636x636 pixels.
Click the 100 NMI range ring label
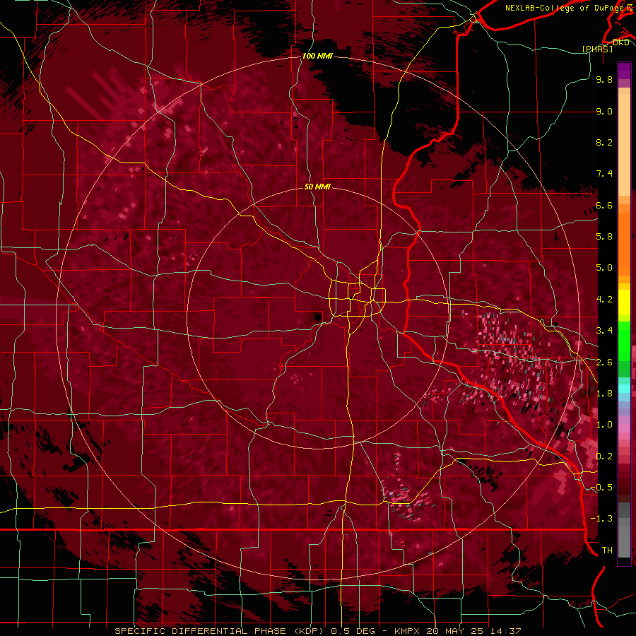pyautogui.click(x=317, y=56)
